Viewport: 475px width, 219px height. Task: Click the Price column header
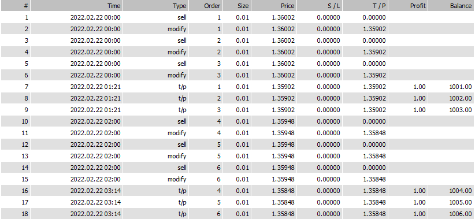(x=274, y=5)
